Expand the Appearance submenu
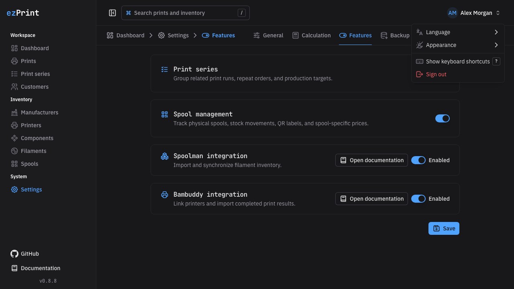514x289 pixels. tap(458, 45)
